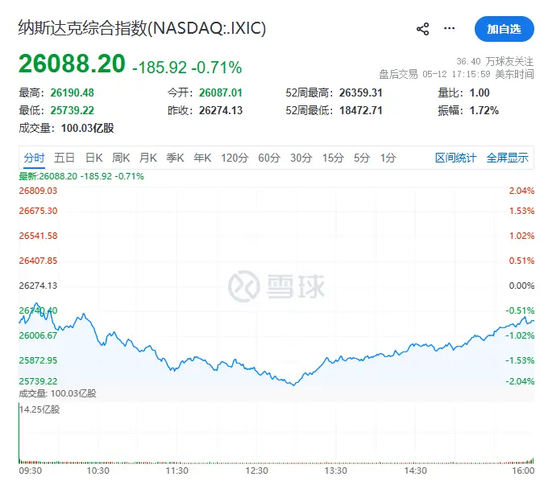Viewport: 548px width, 485px height.
Task: Click the 今开 value 26087.01
Action: pyautogui.click(x=221, y=92)
